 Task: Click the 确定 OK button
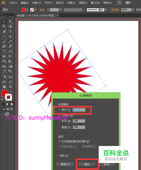tap(87, 164)
